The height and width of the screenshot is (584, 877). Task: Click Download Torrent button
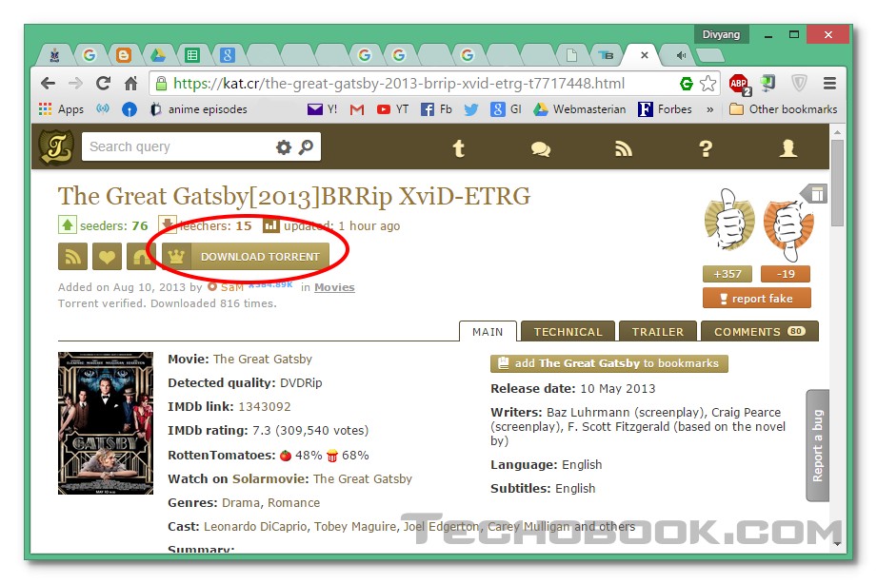[x=246, y=257]
